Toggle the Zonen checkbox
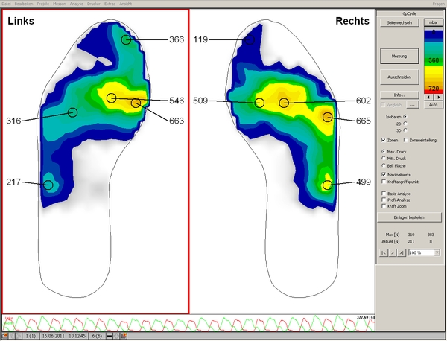The height and width of the screenshot is (341, 447). [x=383, y=140]
